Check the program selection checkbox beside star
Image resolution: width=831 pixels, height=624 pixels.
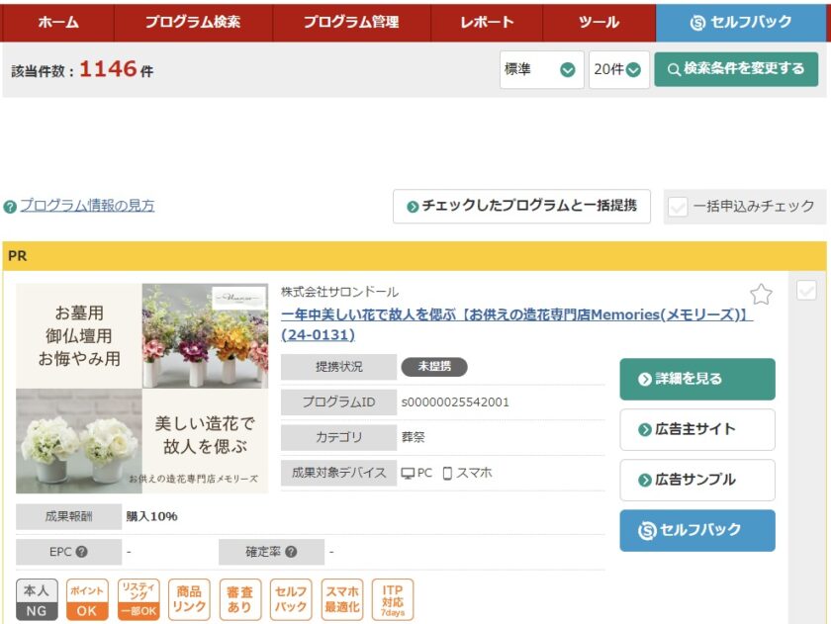806,291
